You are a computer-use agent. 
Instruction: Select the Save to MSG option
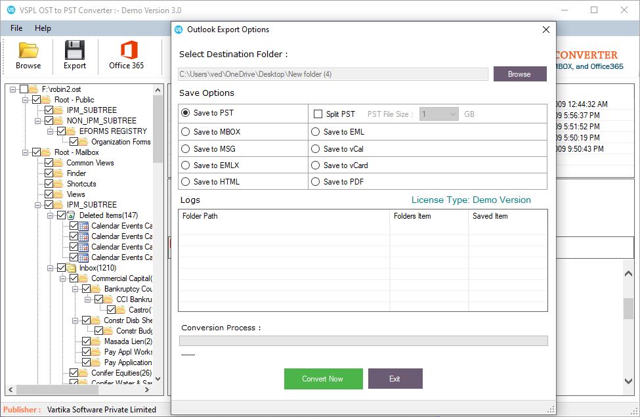[x=185, y=148]
